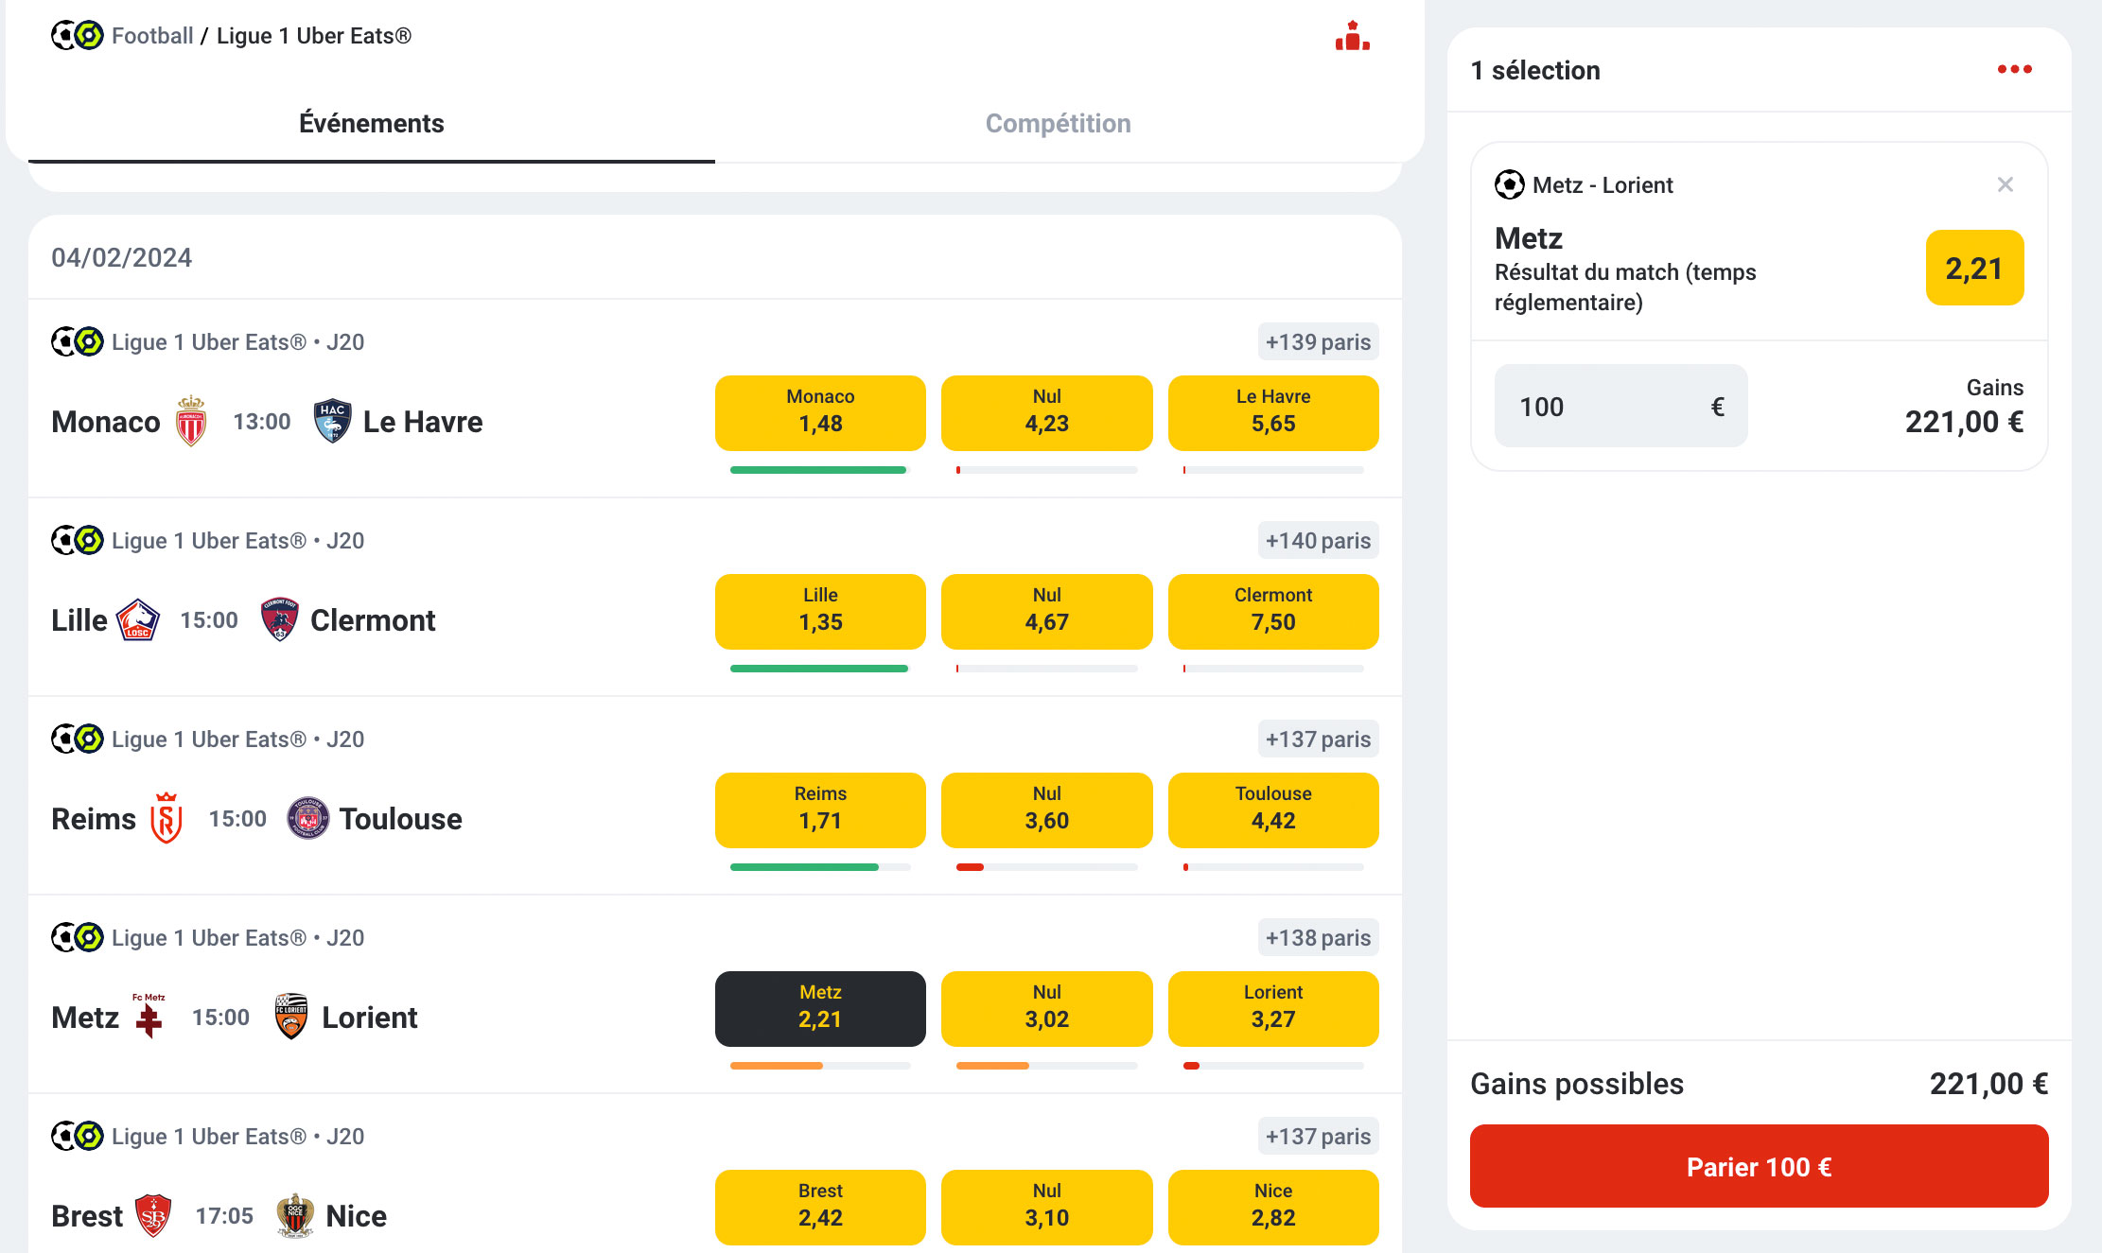Select Reims win odds 1,71

[x=820, y=809]
